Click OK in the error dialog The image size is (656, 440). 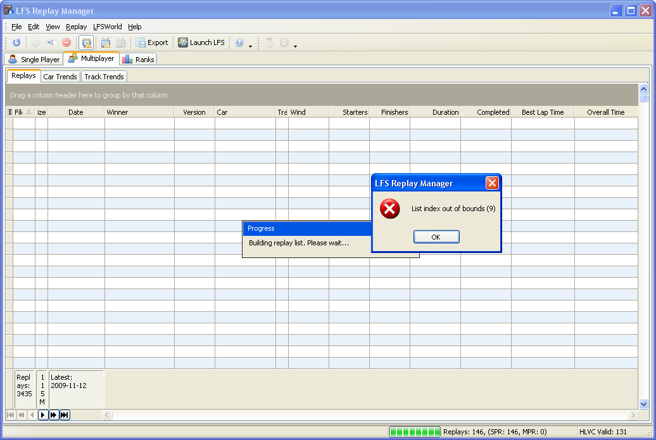click(x=436, y=236)
